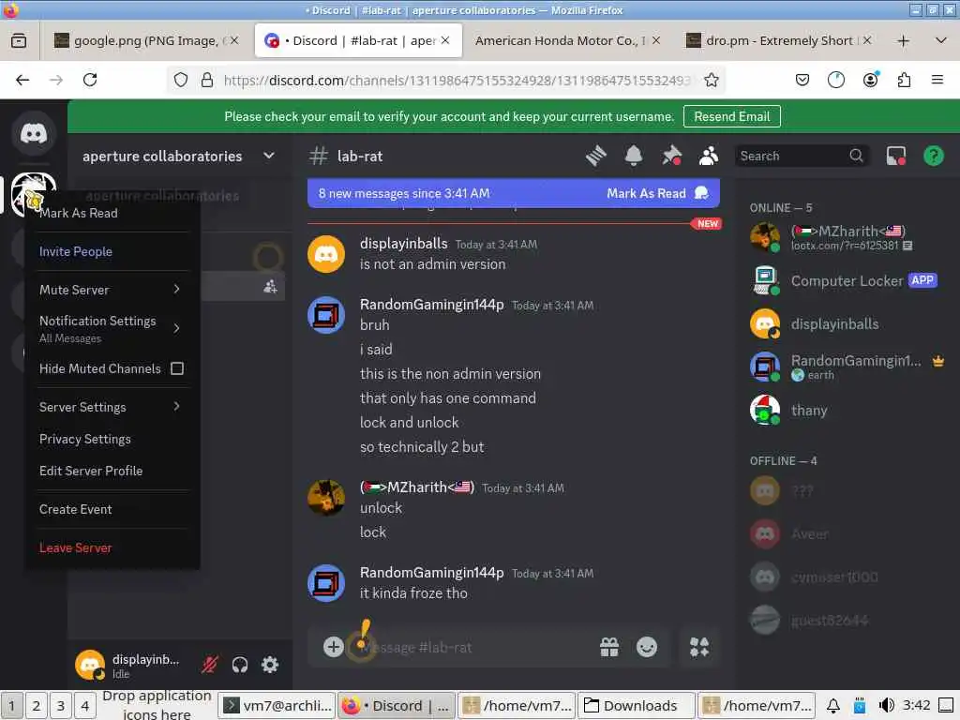Image resolution: width=960 pixels, height=720 pixels.
Task: Open thany member entry
Action: (x=847, y=411)
